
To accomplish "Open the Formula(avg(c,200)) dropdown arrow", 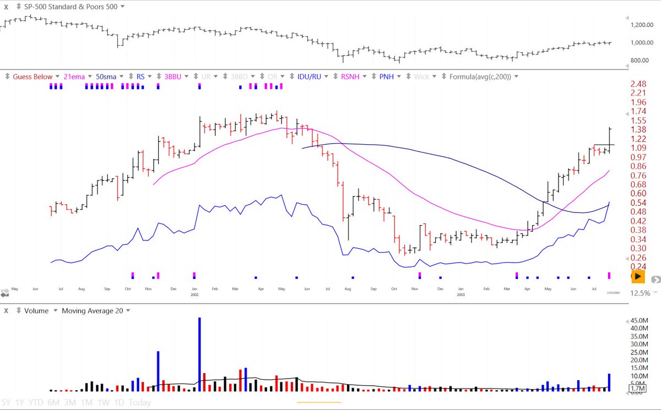I will pyautogui.click(x=516, y=76).
